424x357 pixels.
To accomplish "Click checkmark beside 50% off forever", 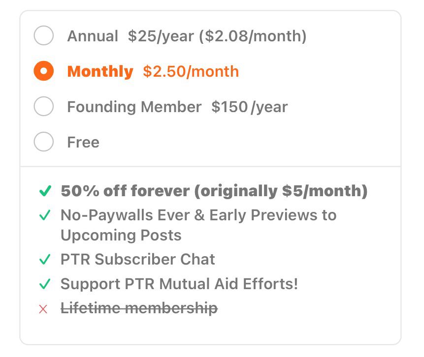I will click(45, 191).
